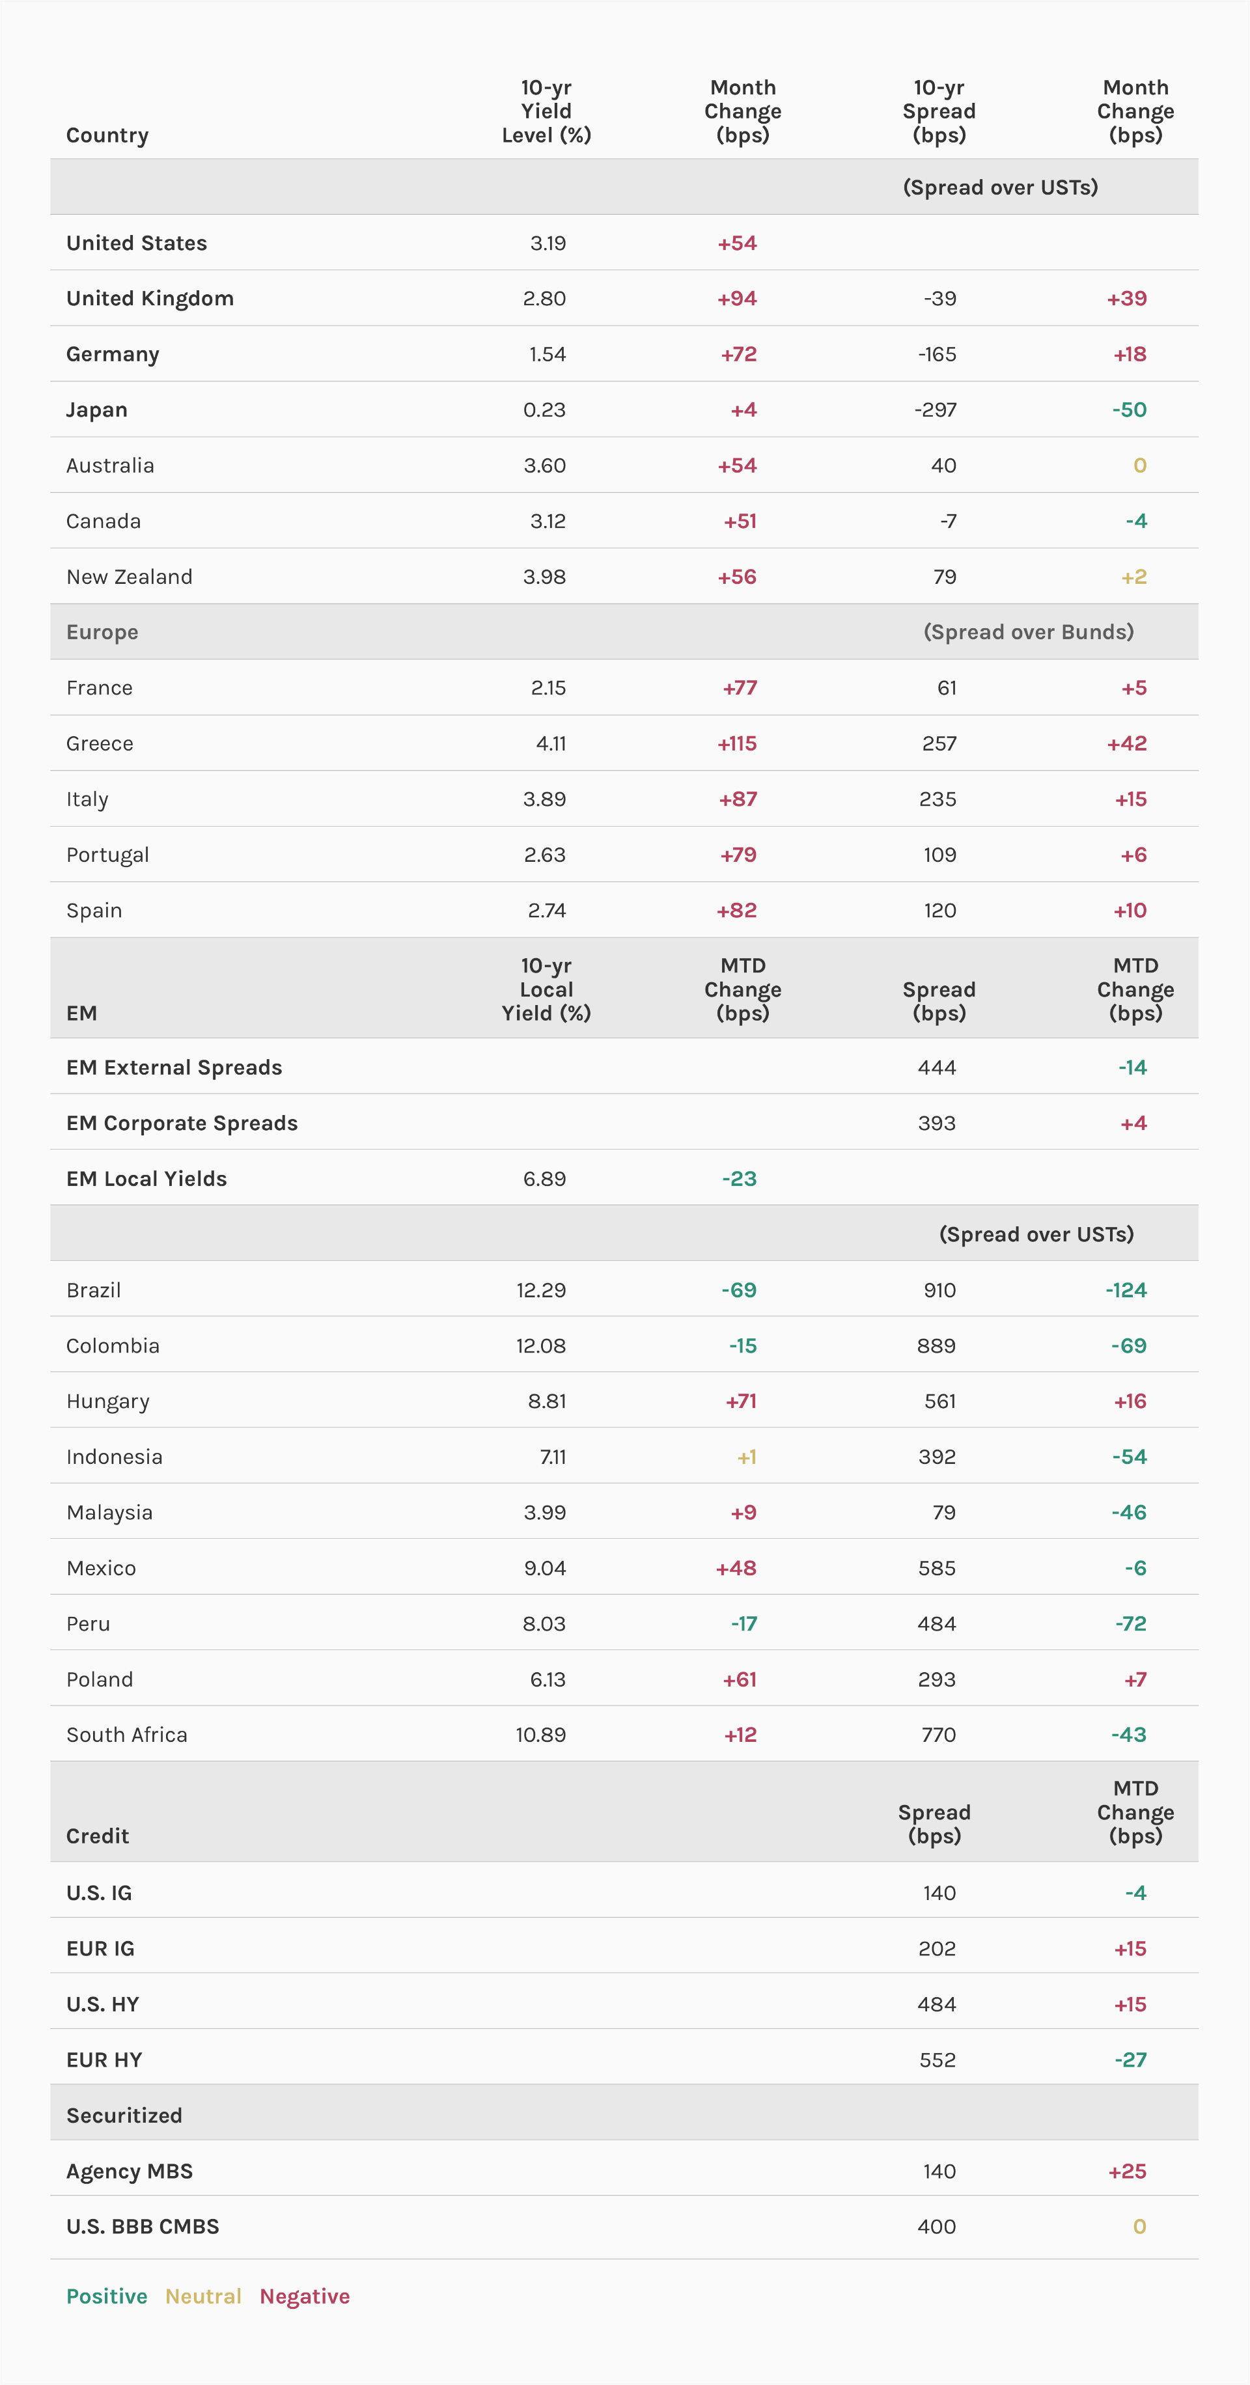The image size is (1250, 2385).
Task: Click Greece's +115 month change value
Action: point(737,743)
